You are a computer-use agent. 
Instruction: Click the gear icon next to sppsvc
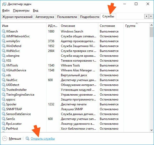(4, 99)
